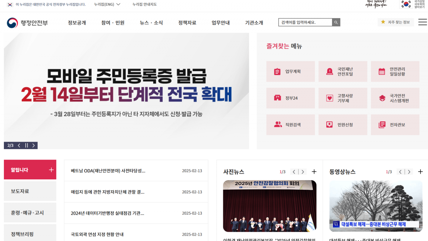Screen dimensions: 428x241
Task: Go to next 동영상뉴스 item
Action: (x=409, y=172)
